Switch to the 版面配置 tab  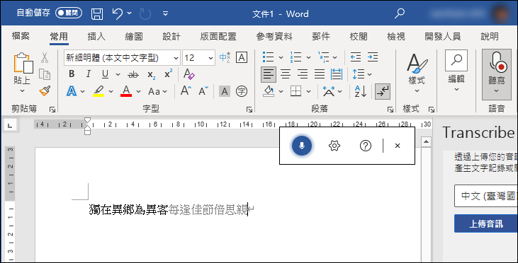point(218,36)
